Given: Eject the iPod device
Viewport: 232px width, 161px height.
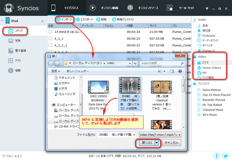Looking at the screenshot, I should click(43, 21).
